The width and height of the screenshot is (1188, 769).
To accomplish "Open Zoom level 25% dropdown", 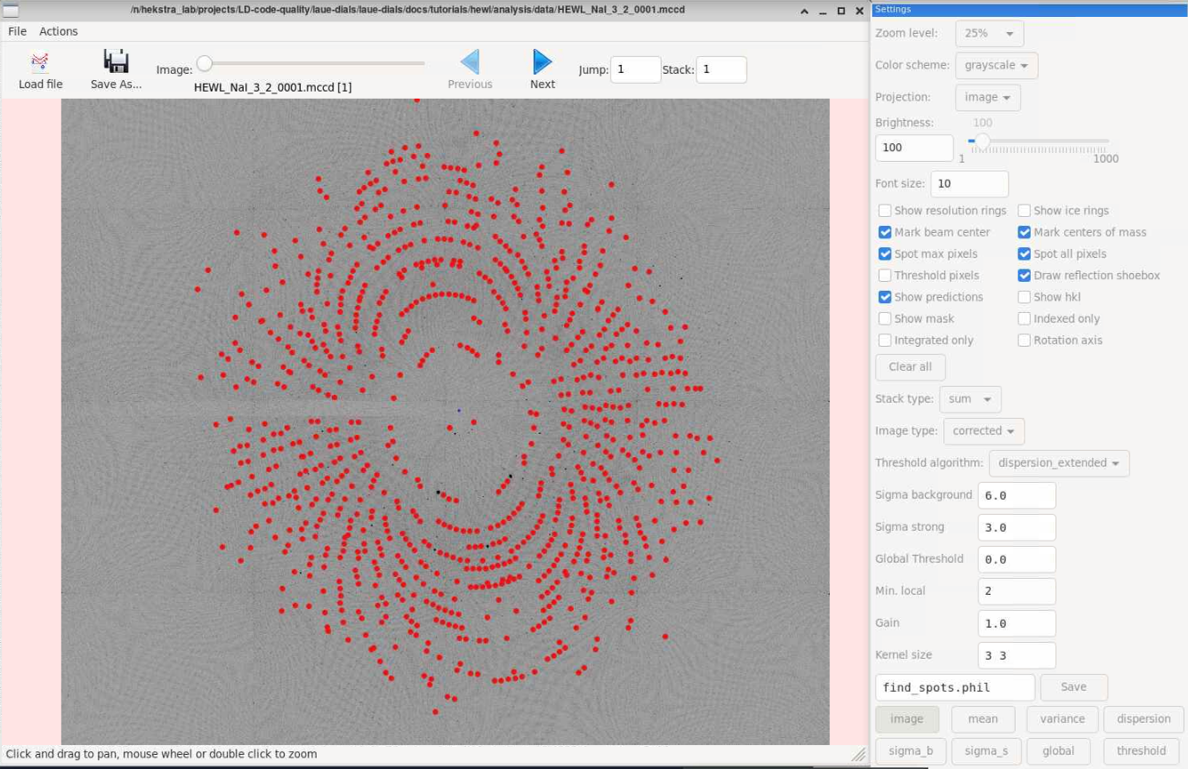I will click(989, 33).
